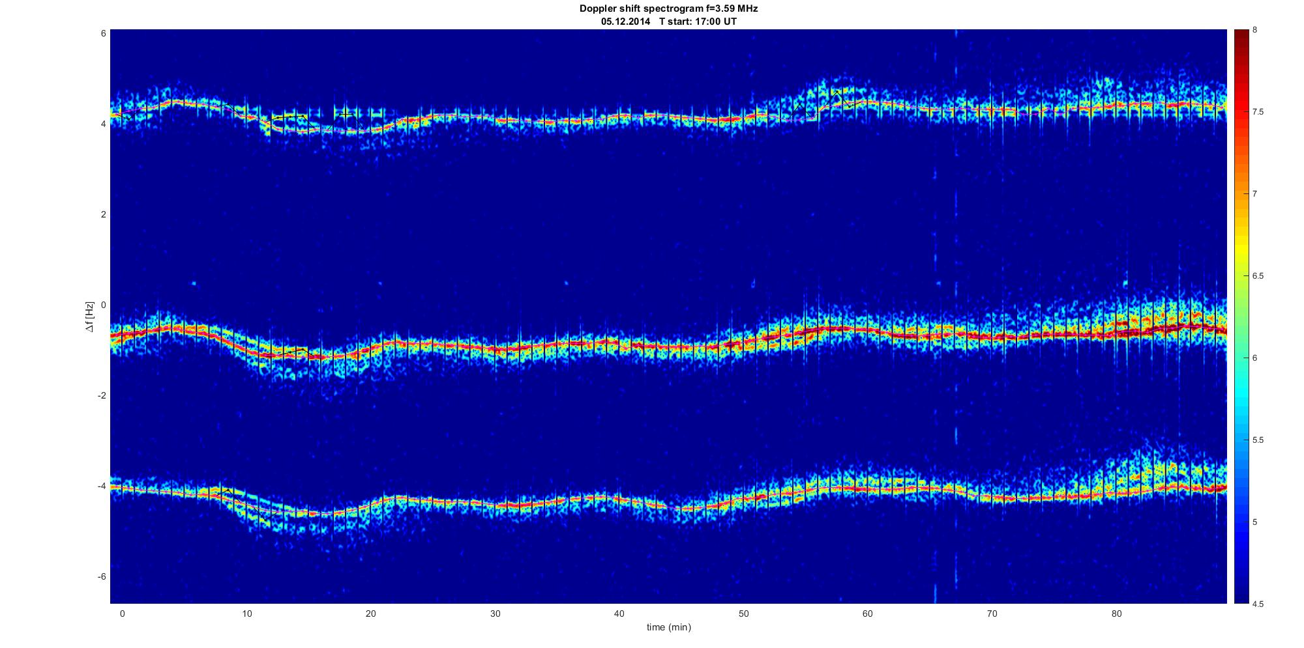Click the colorbar tick label 7.5
This screenshot has height=648, width=1304.
[x=1258, y=112]
